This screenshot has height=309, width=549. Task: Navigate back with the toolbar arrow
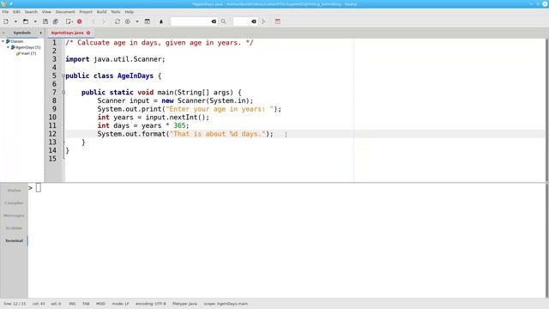[x=94, y=21]
